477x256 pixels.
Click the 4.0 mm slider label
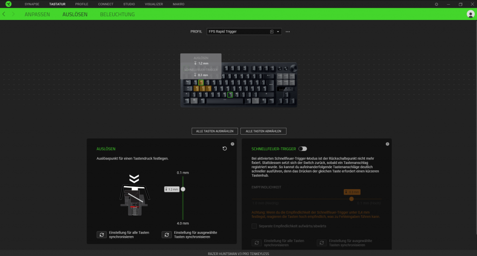[x=183, y=223]
